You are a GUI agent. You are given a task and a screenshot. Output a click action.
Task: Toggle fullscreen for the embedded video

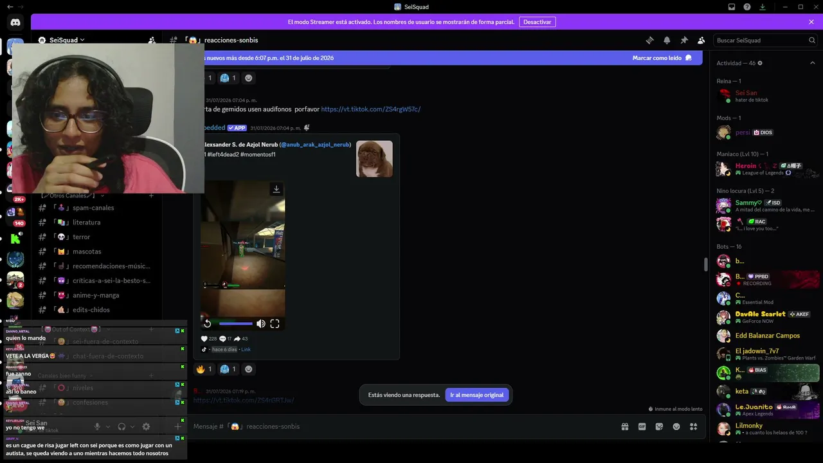(275, 323)
